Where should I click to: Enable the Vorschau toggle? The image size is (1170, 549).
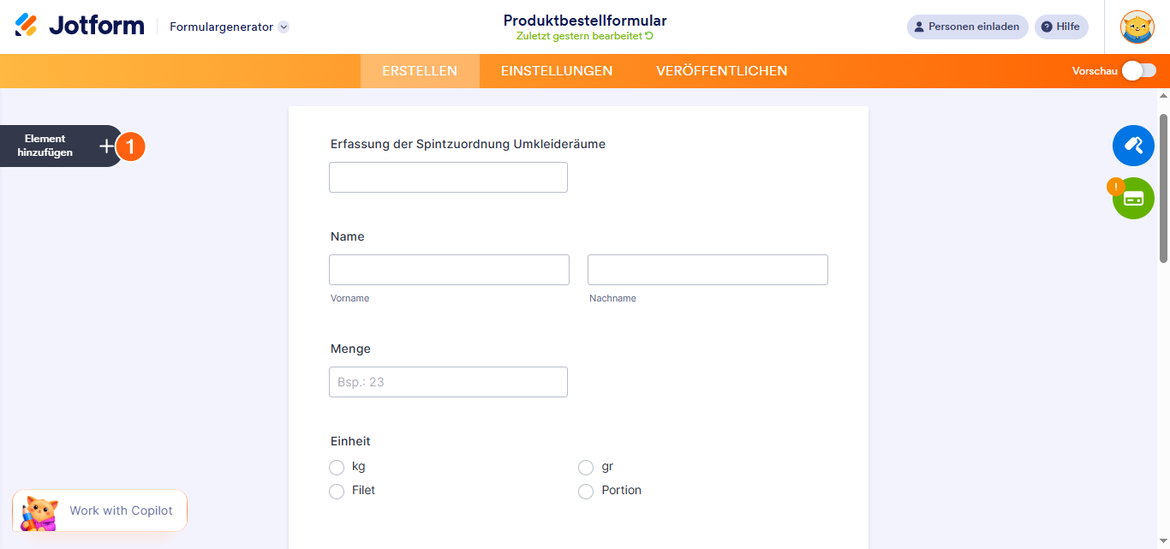pyautogui.click(x=1138, y=71)
